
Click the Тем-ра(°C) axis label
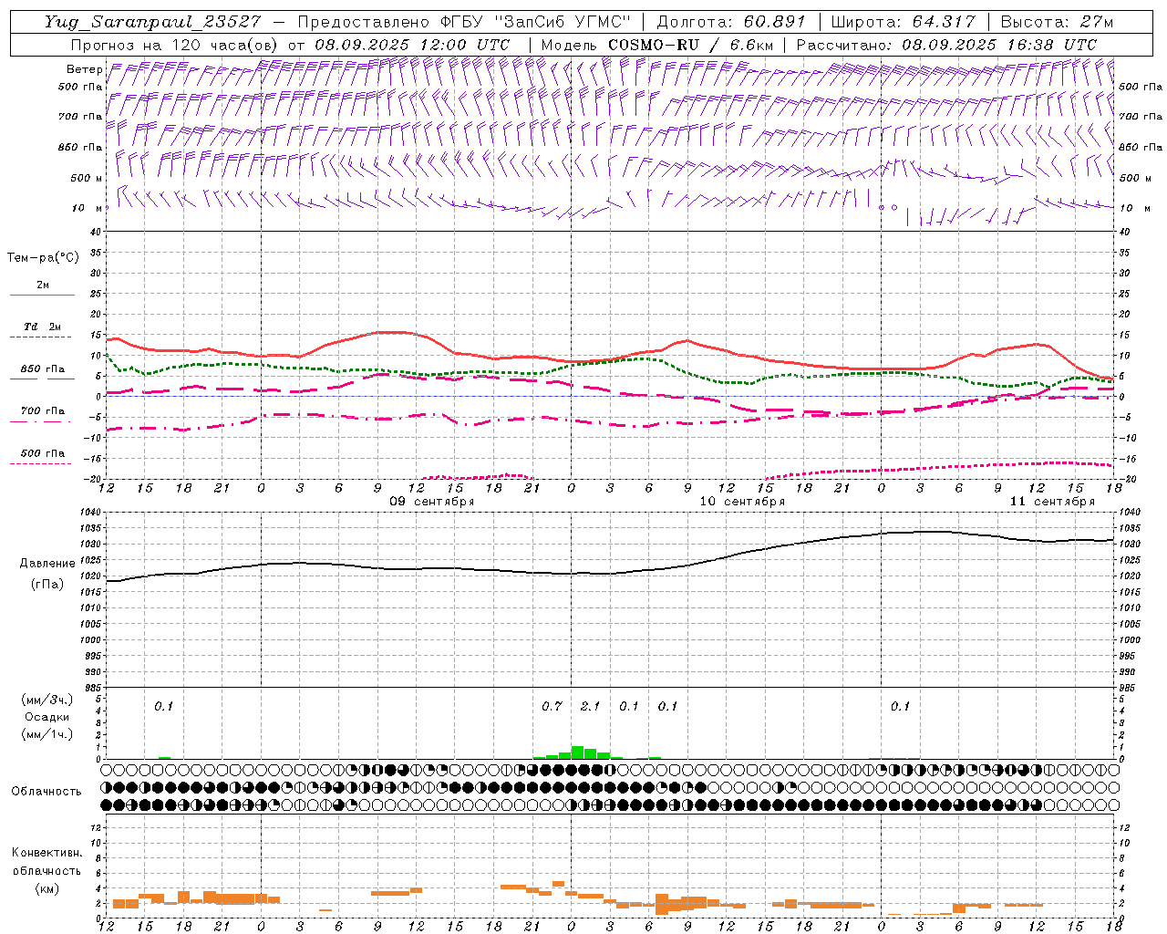tap(43, 258)
